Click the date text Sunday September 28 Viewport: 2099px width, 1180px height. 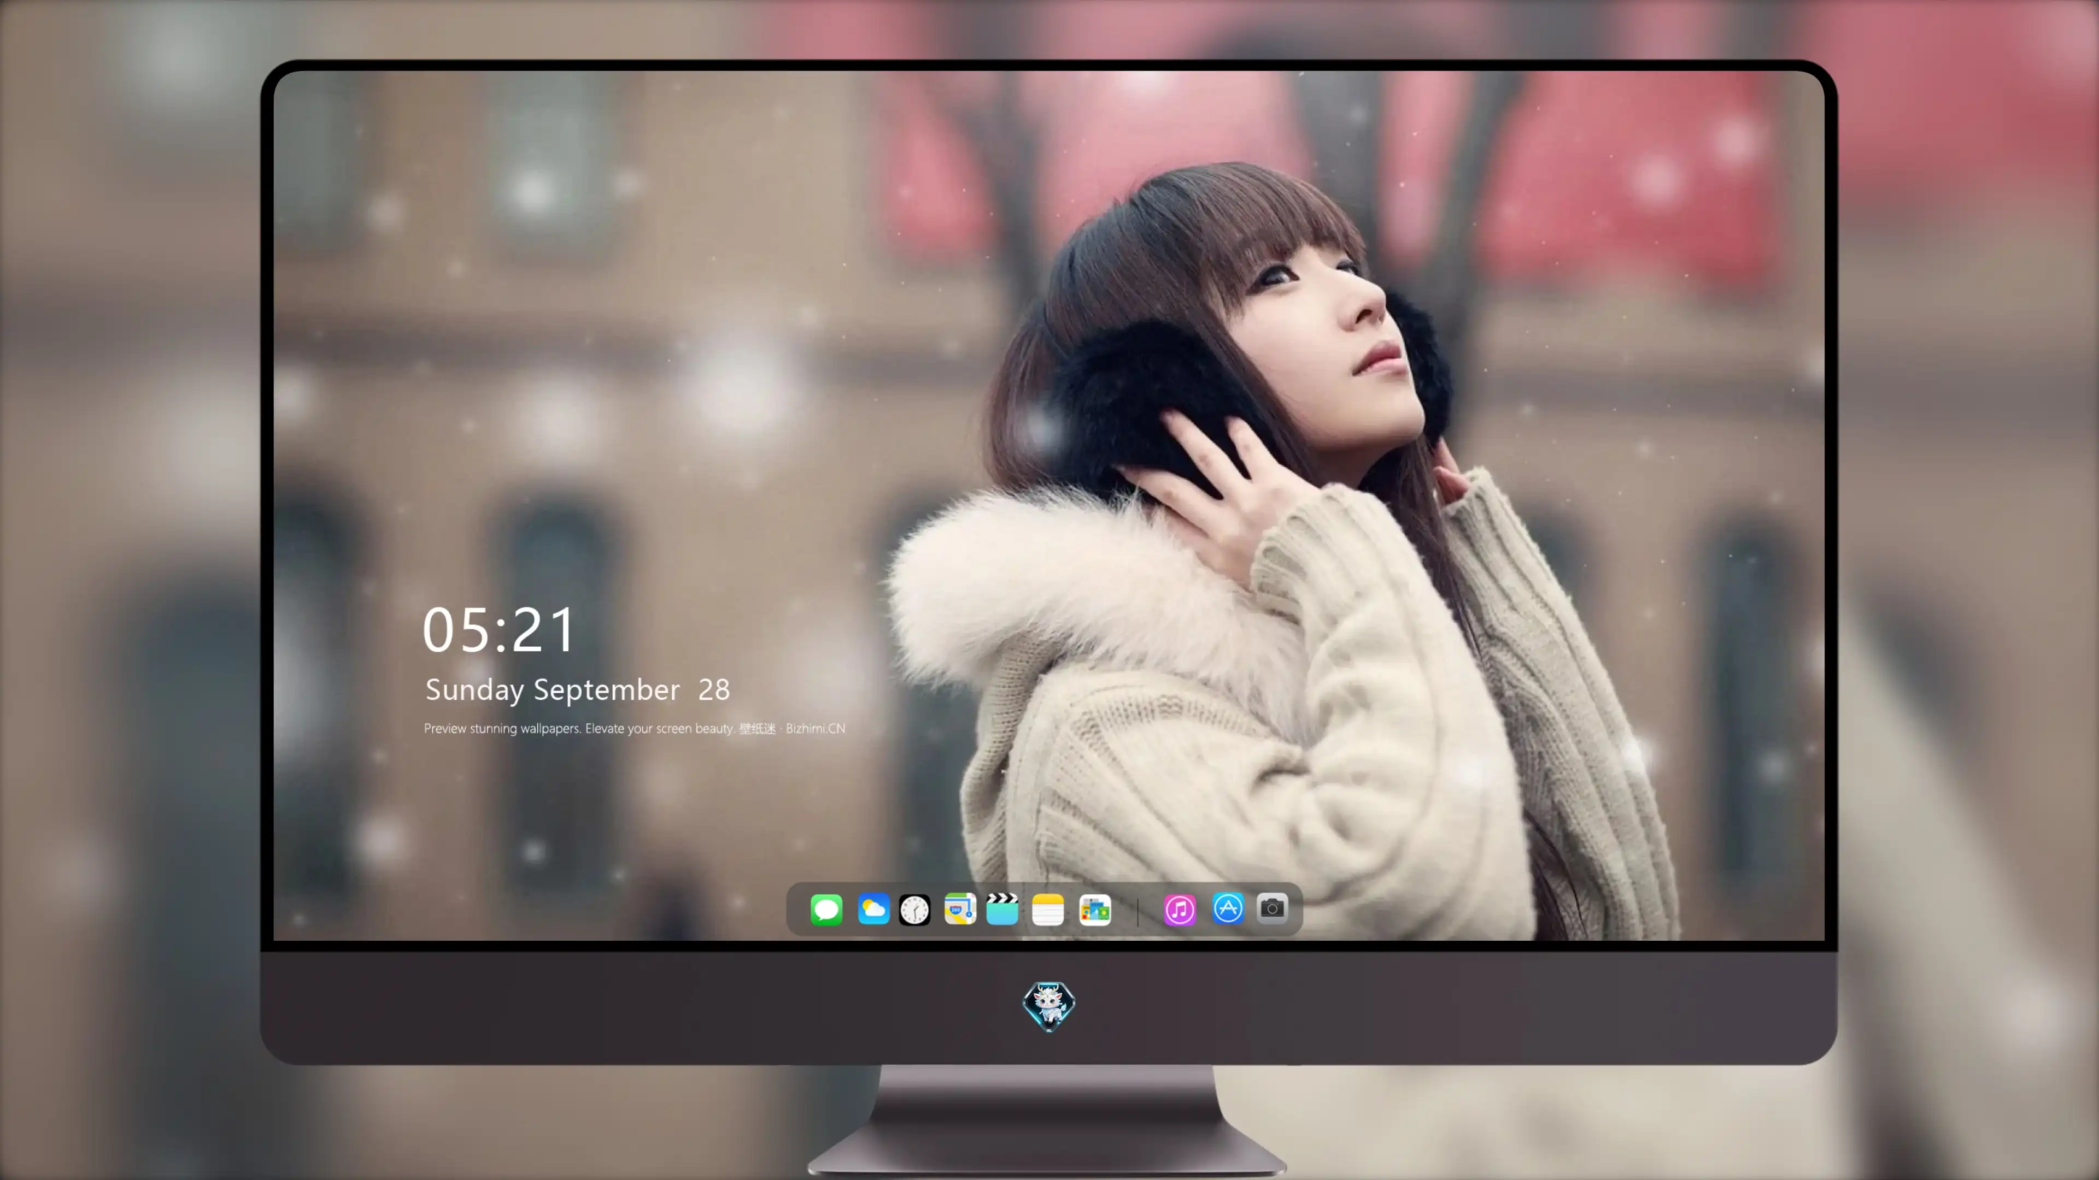577,690
